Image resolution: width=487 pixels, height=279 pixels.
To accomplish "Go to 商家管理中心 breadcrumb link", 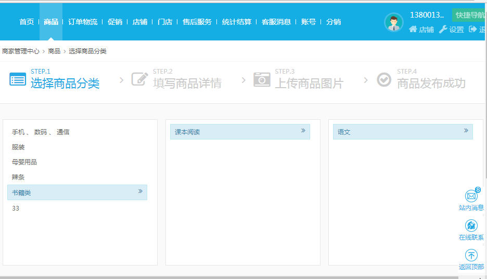I will tap(21, 51).
